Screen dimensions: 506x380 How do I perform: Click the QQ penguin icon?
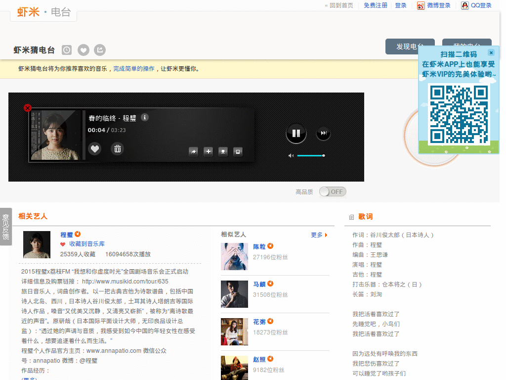[x=464, y=5]
